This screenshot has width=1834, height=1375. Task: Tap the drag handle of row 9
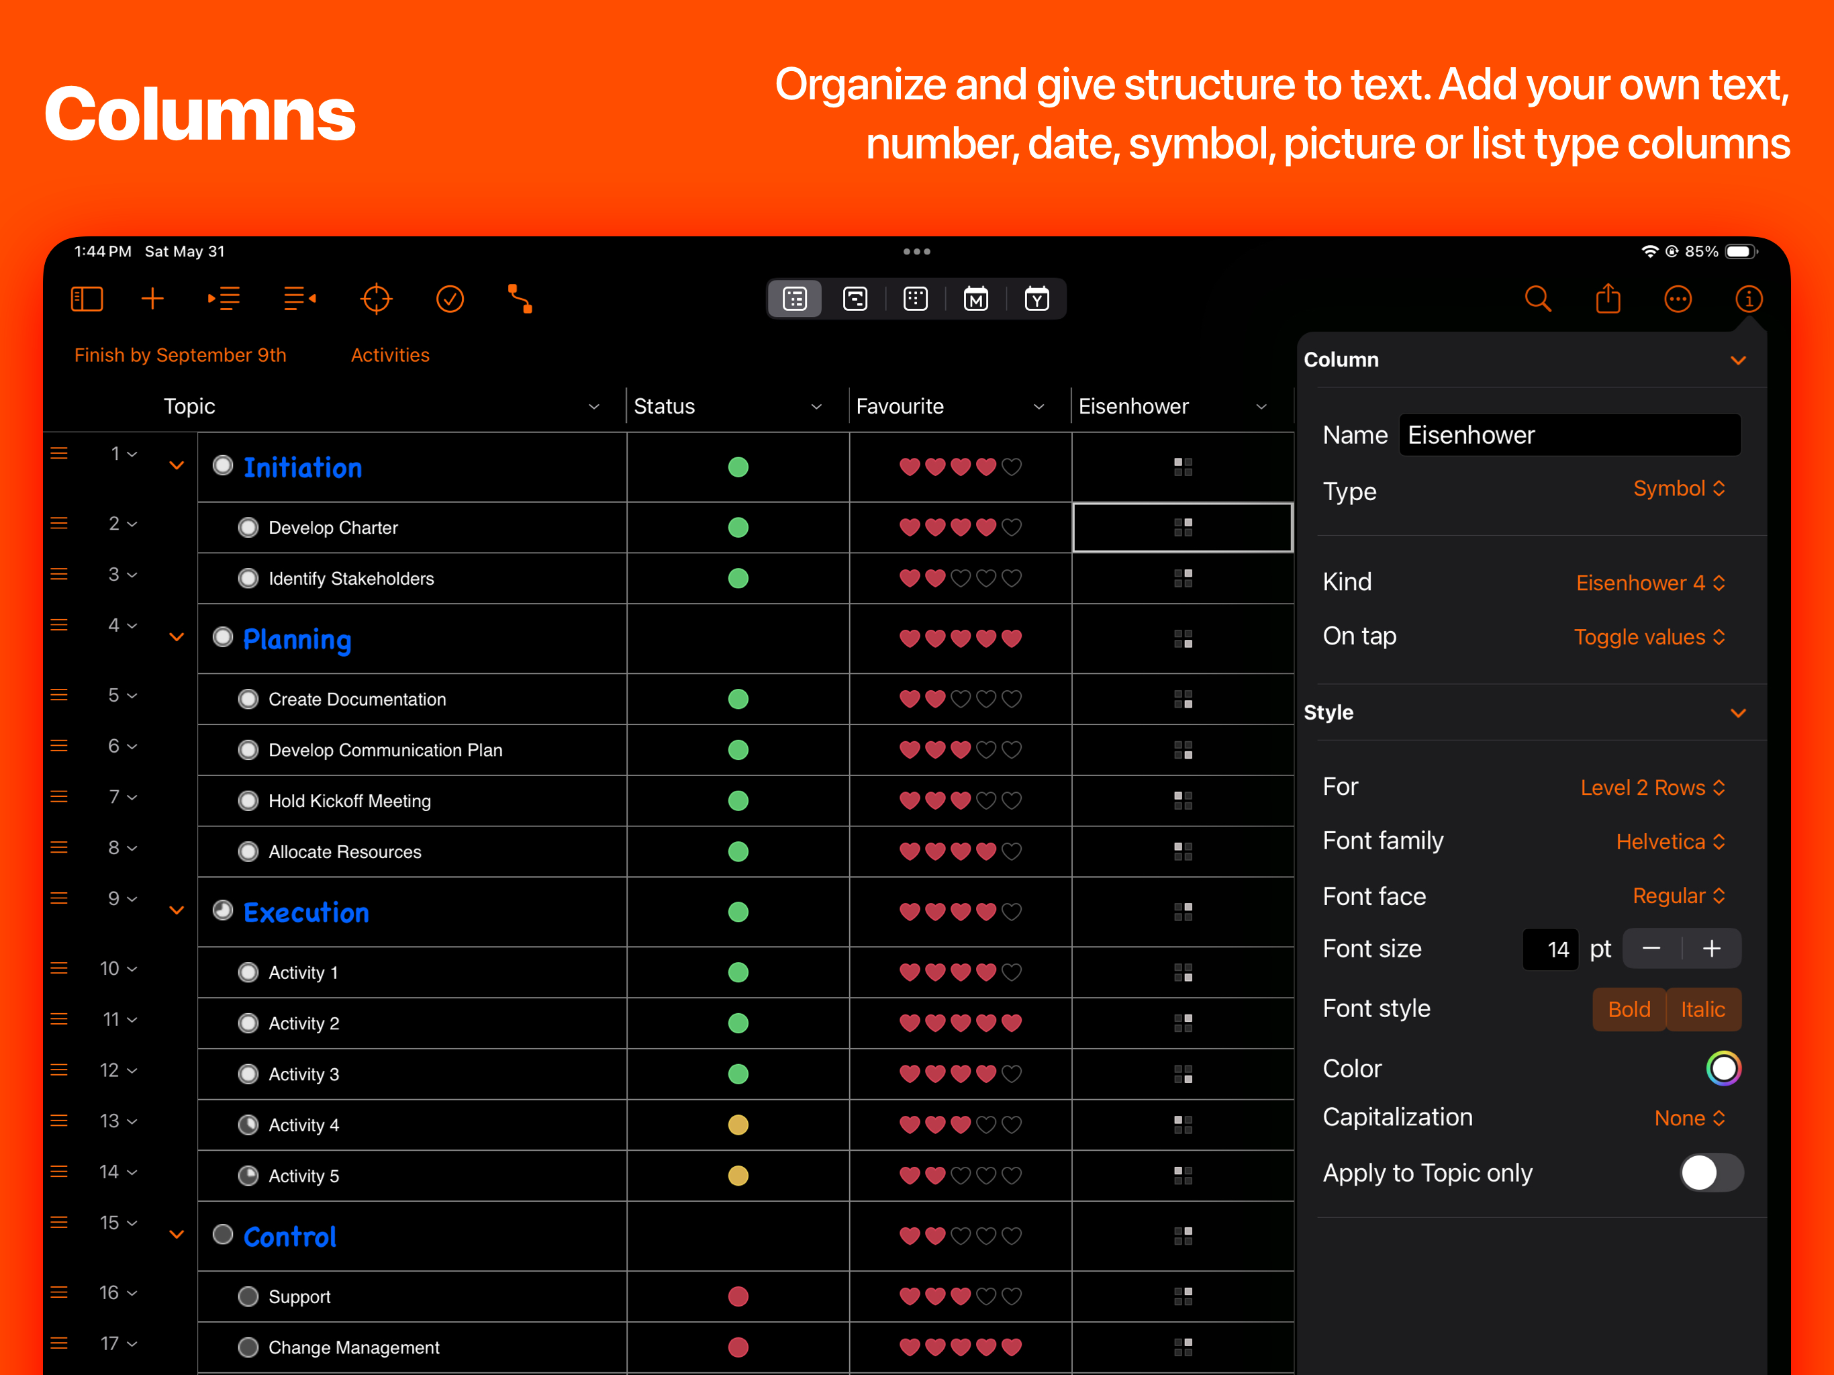[x=59, y=898]
